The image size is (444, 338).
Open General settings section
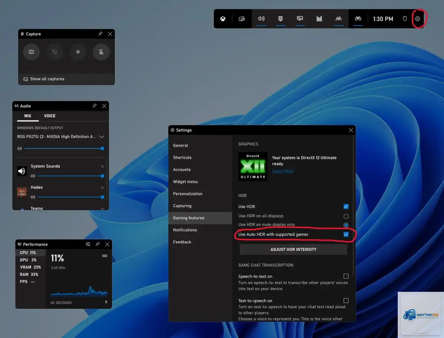(x=200, y=146)
